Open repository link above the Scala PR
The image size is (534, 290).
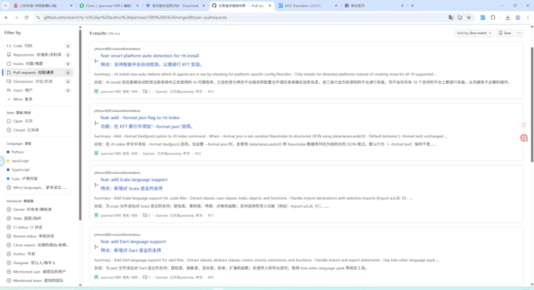pyautogui.click(x=117, y=172)
